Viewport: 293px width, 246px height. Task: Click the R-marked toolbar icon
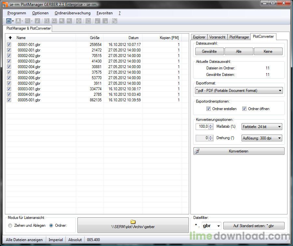coord(114,21)
